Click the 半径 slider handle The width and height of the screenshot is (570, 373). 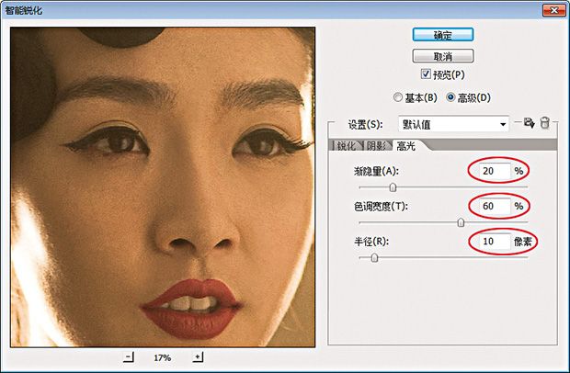374,257
